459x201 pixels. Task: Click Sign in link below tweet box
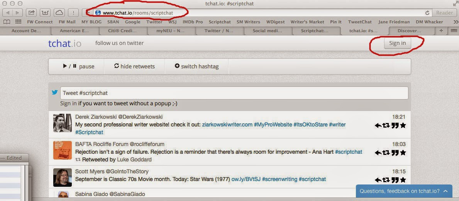(68, 103)
